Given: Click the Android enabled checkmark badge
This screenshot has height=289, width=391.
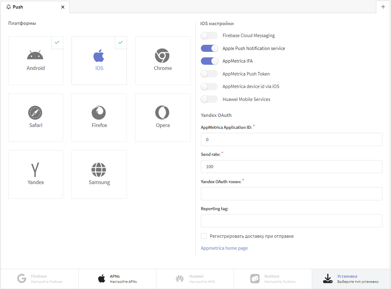Looking at the screenshot, I should pos(57,43).
